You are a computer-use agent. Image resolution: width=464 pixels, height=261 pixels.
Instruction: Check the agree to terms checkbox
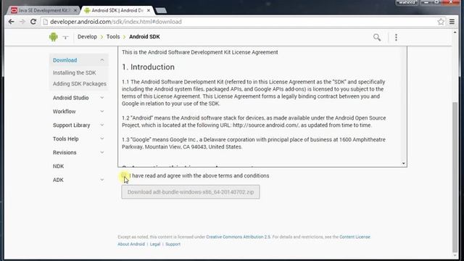[124, 175]
